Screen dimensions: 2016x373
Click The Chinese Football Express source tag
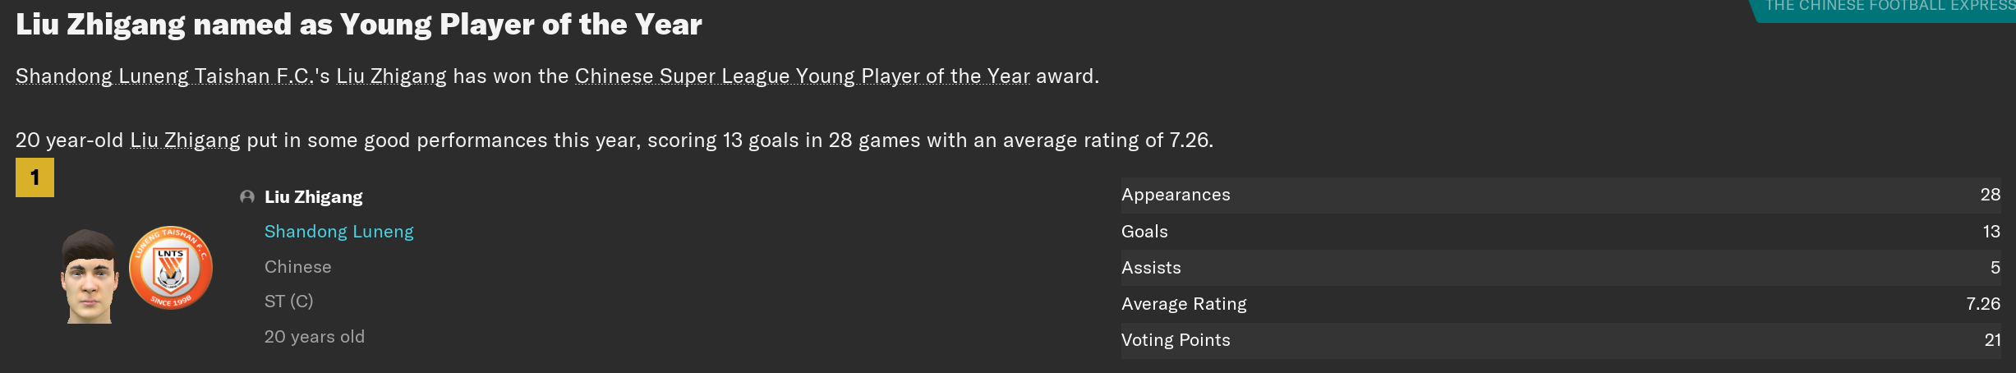tap(1885, 8)
